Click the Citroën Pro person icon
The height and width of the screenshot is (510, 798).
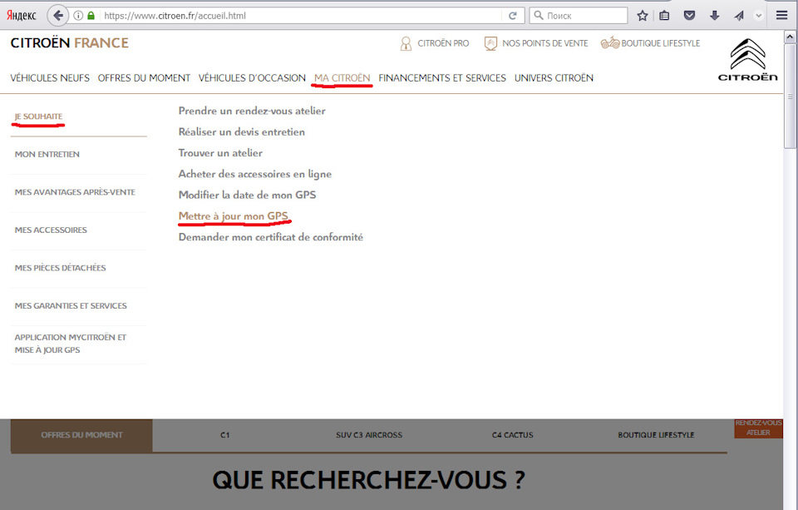[x=406, y=44]
